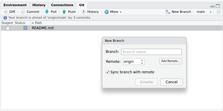Click the branch ahead of origin/main message
223x111 pixels.
tap(50, 18)
